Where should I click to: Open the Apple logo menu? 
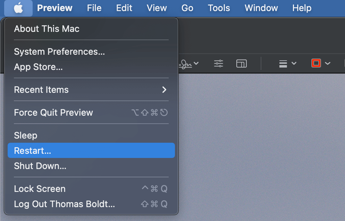[x=18, y=8]
